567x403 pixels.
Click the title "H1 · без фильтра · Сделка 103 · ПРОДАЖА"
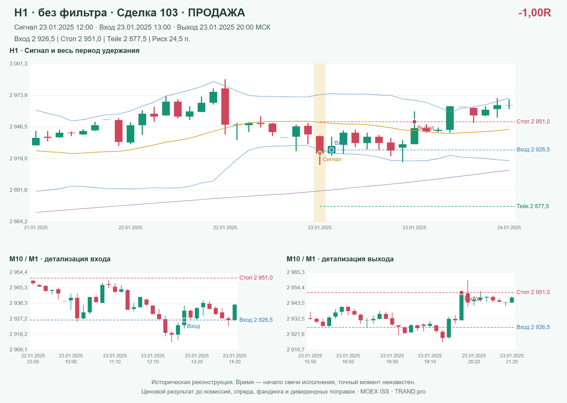point(129,13)
